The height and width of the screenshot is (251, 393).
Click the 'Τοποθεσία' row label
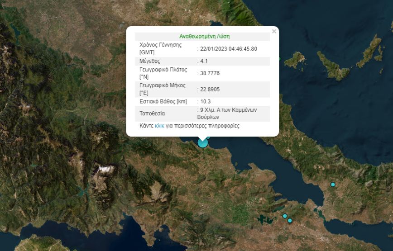point(152,114)
